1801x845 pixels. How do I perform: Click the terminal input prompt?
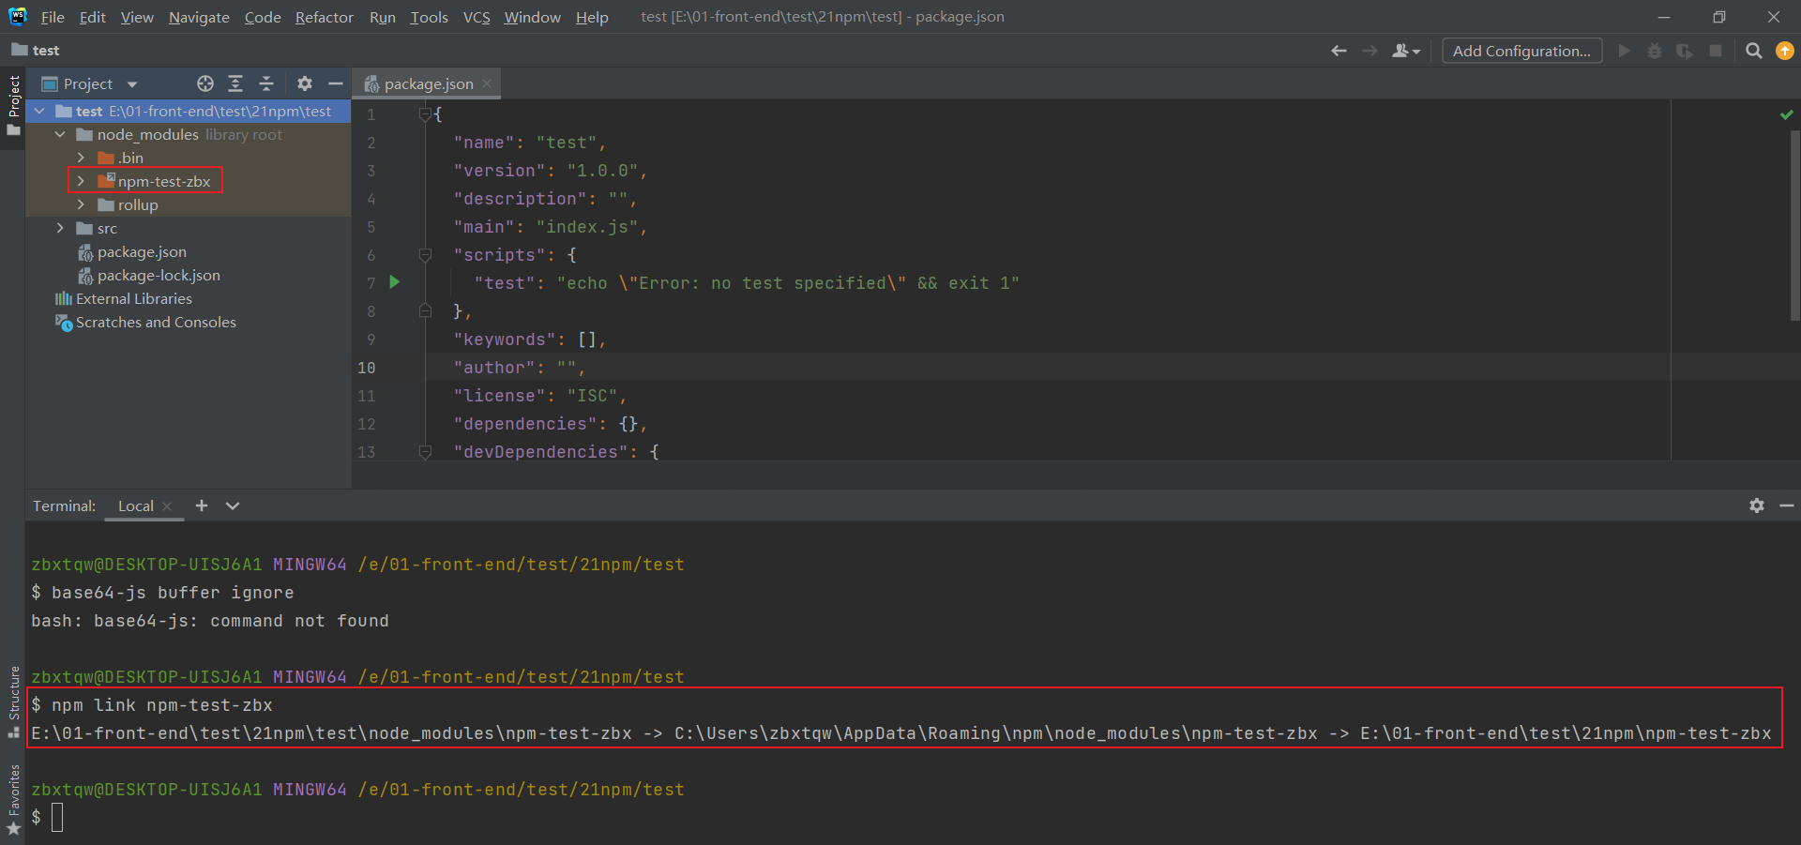(x=57, y=817)
